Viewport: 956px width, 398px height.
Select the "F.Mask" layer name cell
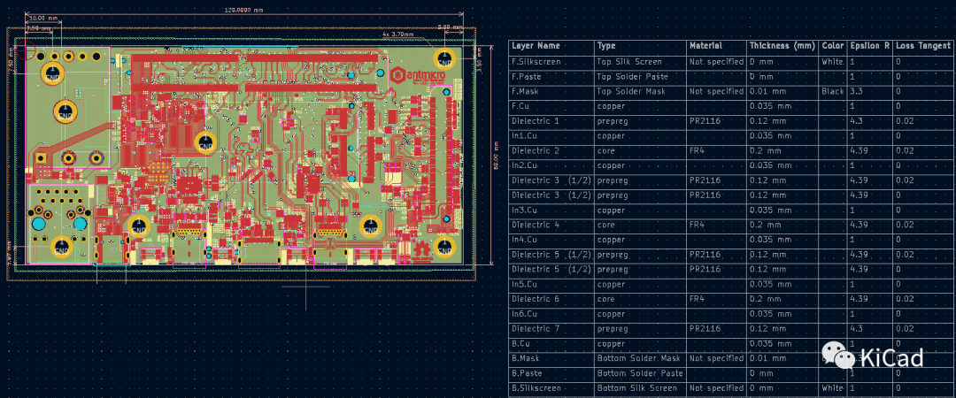[551, 91]
